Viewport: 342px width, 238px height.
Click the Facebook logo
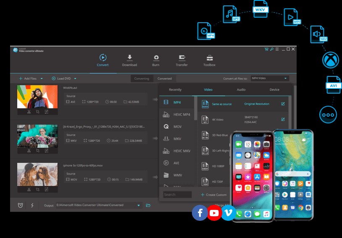click(x=200, y=213)
